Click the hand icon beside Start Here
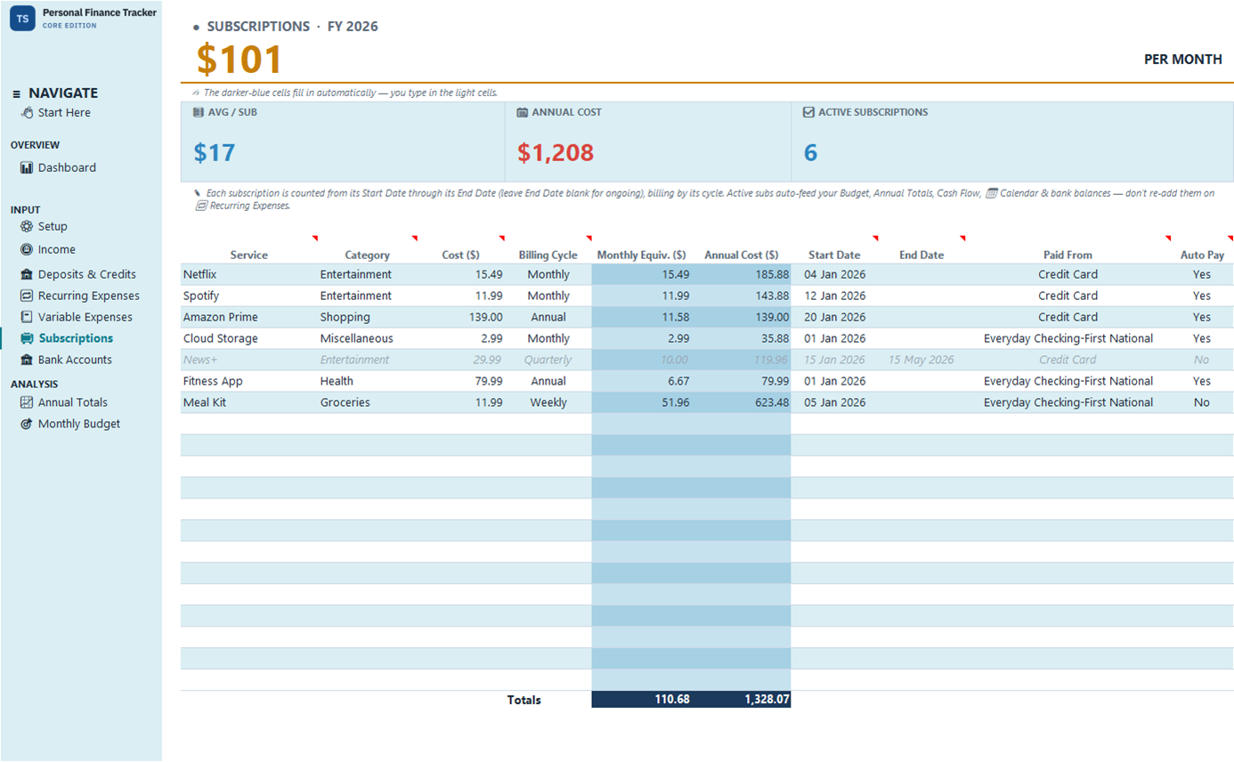The width and height of the screenshot is (1234, 762). click(27, 113)
